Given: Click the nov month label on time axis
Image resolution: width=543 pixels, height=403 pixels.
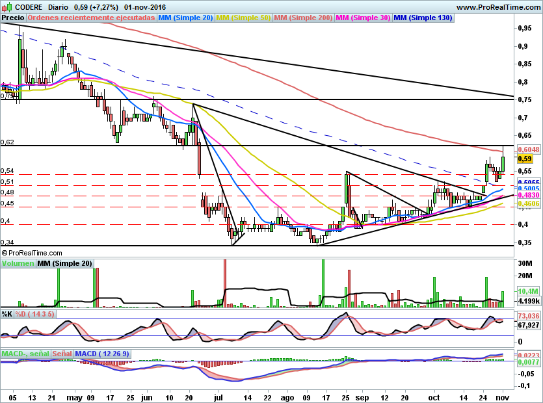Looking at the screenshot, I should tap(503, 397).
